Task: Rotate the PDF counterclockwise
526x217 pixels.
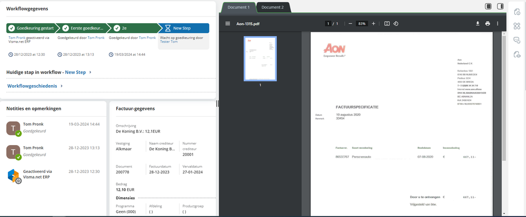Action: [x=396, y=24]
